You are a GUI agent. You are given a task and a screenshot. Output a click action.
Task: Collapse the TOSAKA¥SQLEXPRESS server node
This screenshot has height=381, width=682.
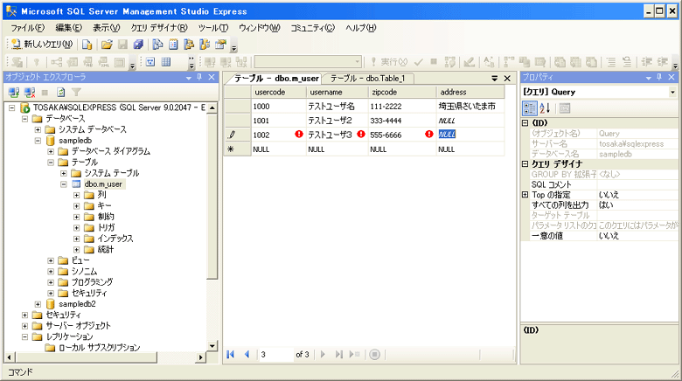point(11,107)
